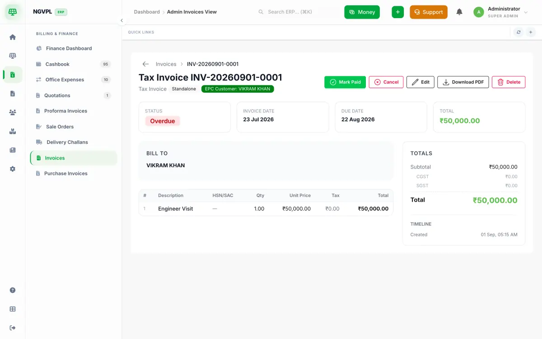Refresh the quick links bar
This screenshot has height=339, width=542.
pyautogui.click(x=519, y=32)
